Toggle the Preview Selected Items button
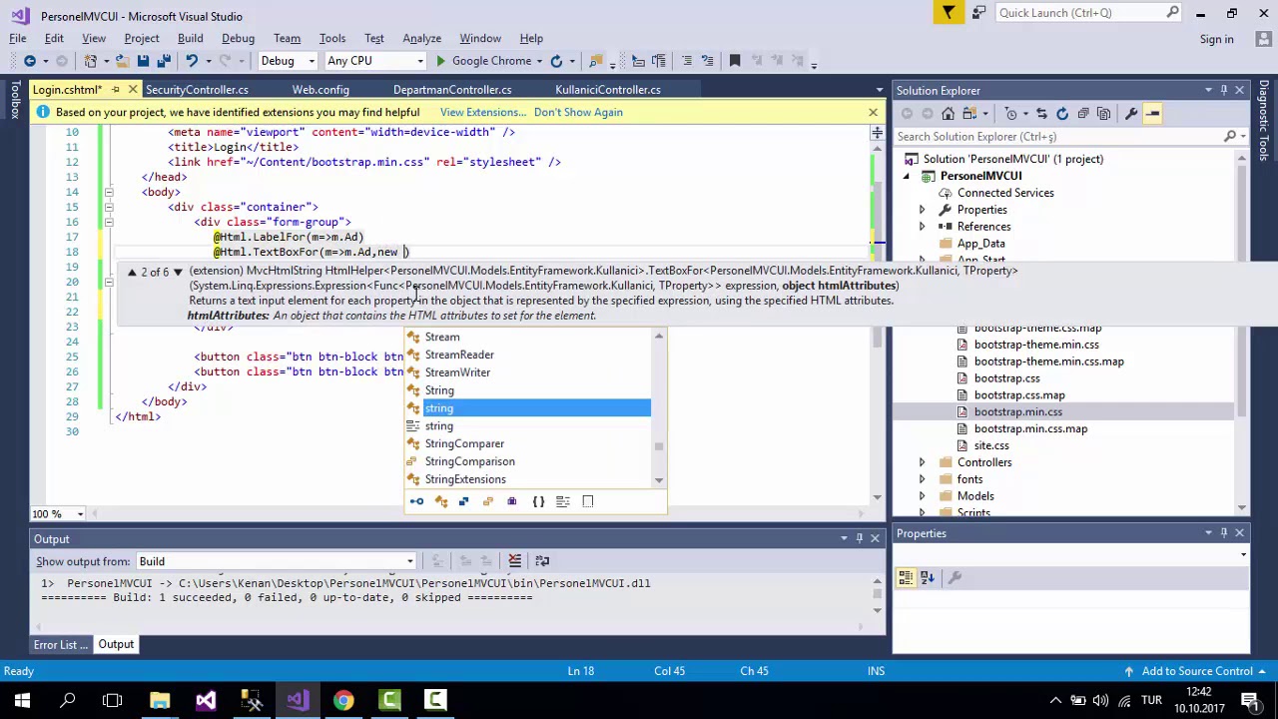 [1152, 114]
